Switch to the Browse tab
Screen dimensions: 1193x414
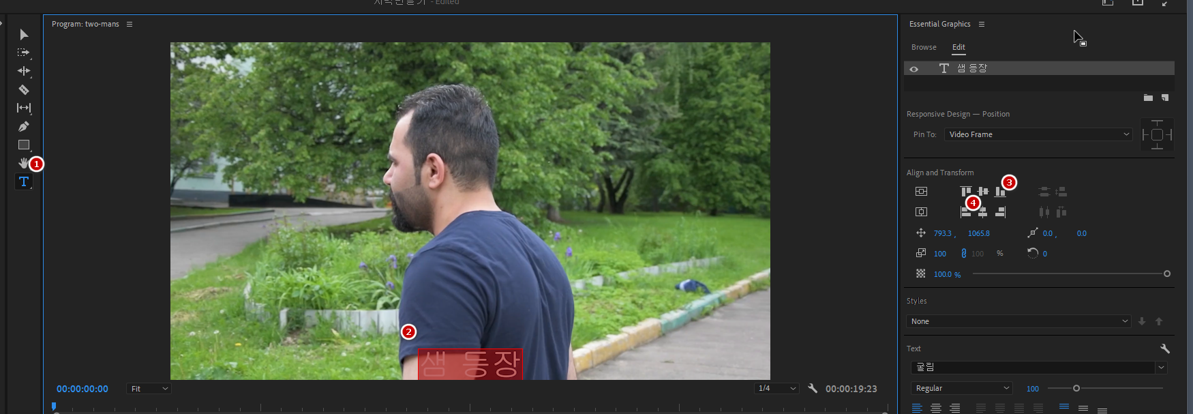tap(924, 47)
